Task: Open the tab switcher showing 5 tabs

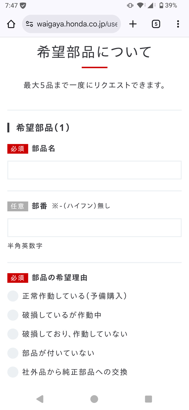Action: click(x=156, y=24)
